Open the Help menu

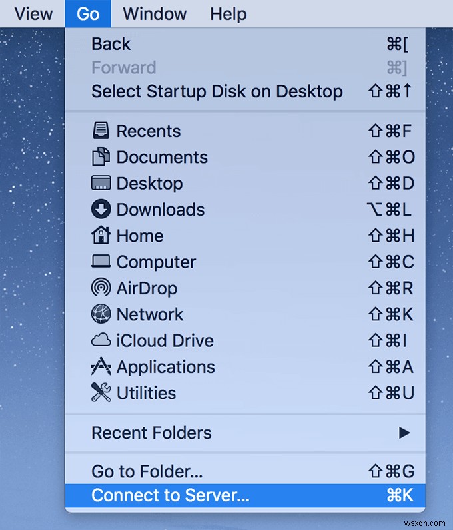[x=228, y=13]
